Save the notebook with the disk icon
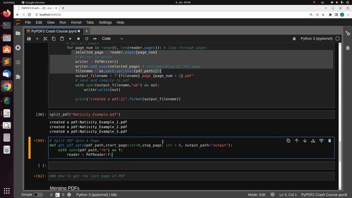 pyautogui.click(x=29, y=38)
